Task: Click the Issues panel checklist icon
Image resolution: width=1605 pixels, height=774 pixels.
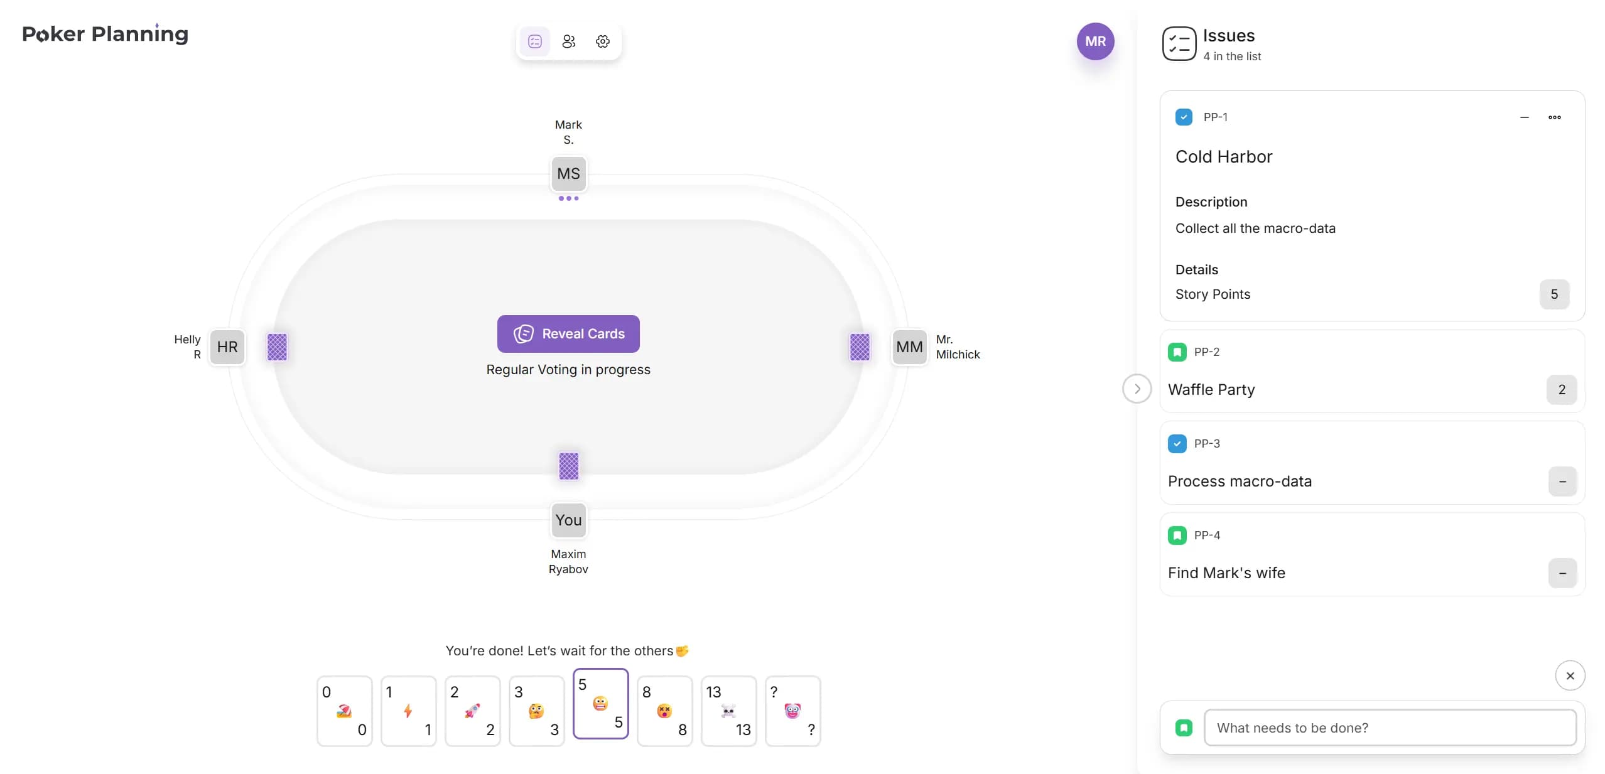Action: coord(1179,43)
